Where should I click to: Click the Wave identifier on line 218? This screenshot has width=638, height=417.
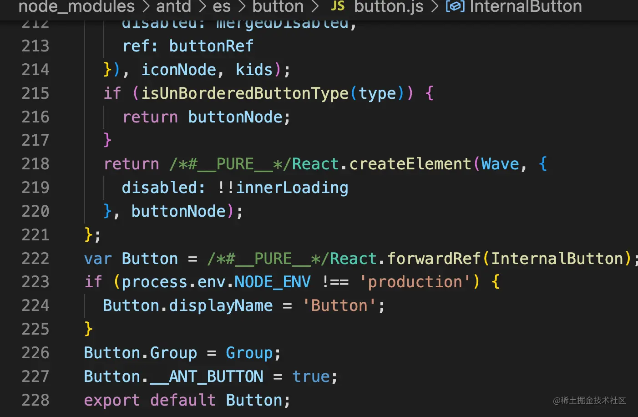(x=500, y=163)
